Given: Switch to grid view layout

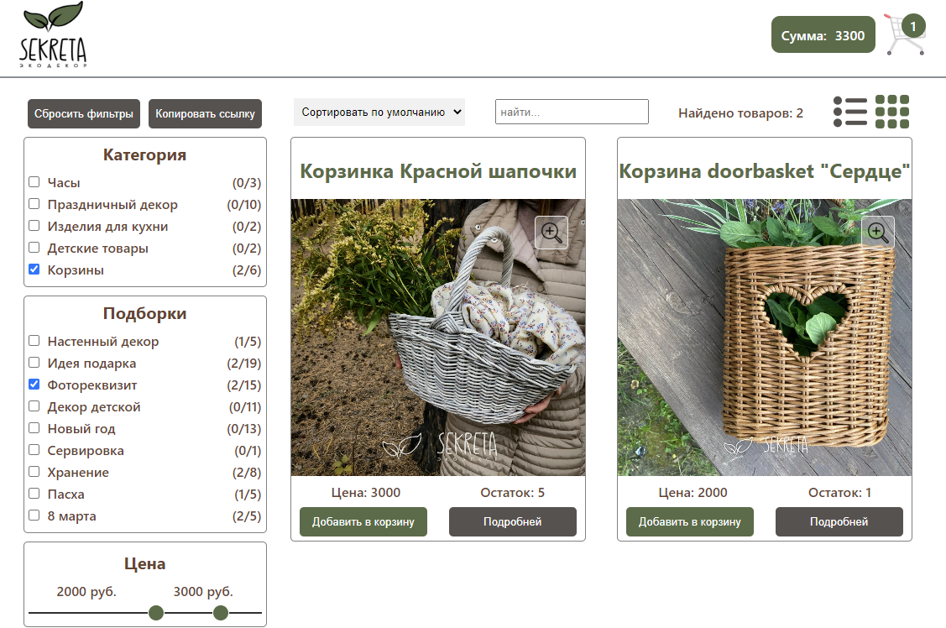Looking at the screenshot, I should point(892,112).
